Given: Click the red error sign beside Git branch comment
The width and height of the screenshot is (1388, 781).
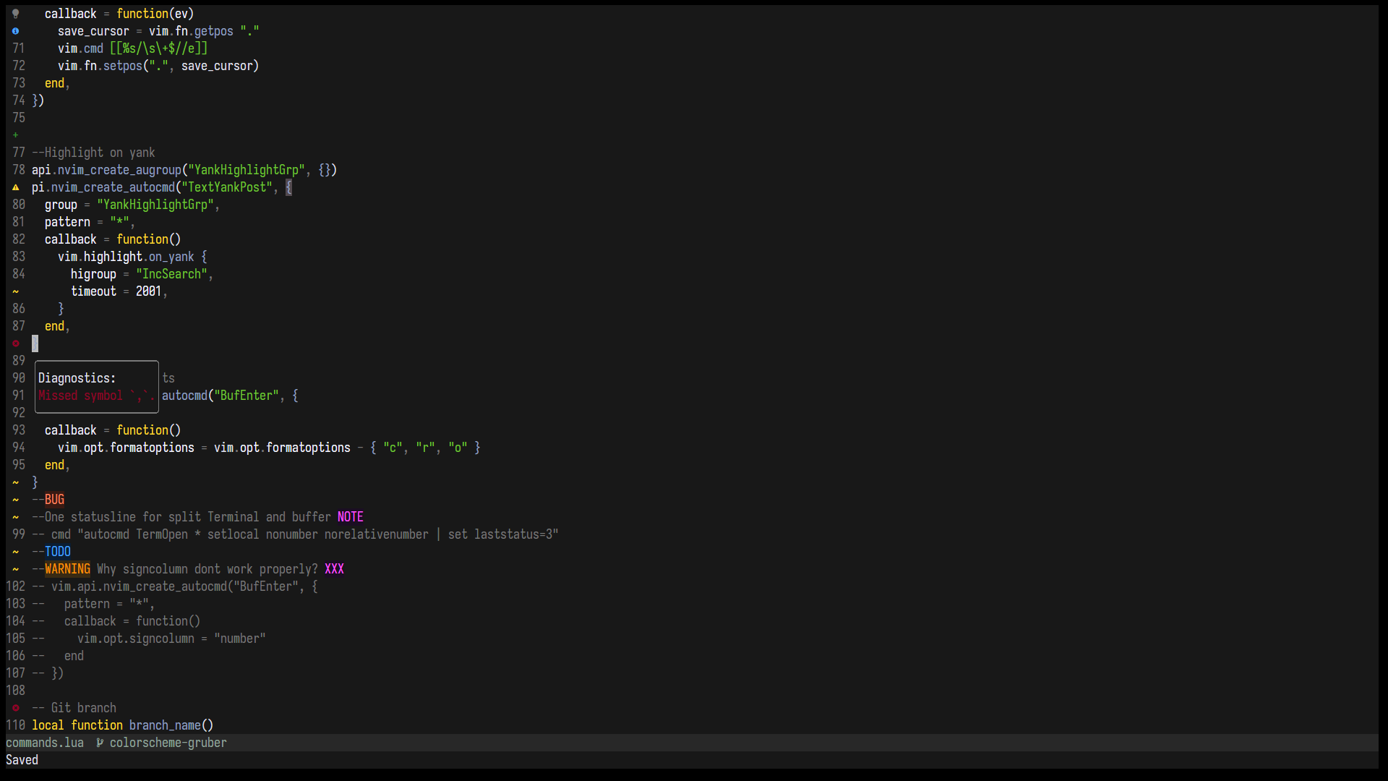Looking at the screenshot, I should 15,708.
